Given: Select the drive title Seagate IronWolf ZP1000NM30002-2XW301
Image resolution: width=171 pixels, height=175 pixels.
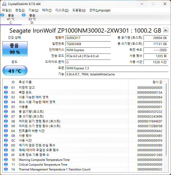Looking at the screenshot, I should coord(69,31).
